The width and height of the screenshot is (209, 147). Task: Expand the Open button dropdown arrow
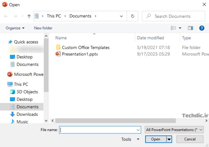169,139
